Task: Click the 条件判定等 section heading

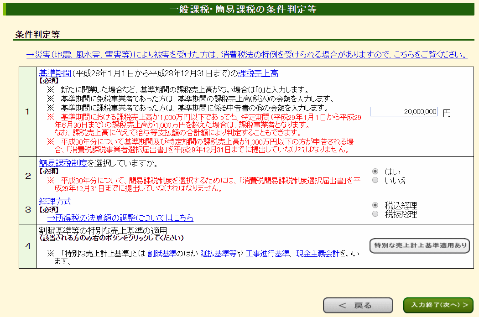Action: click(x=38, y=35)
